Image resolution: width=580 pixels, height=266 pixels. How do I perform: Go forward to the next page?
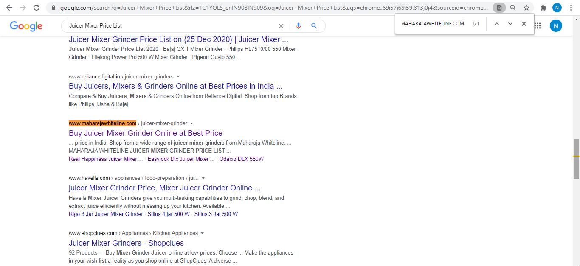pyautogui.click(x=23, y=8)
